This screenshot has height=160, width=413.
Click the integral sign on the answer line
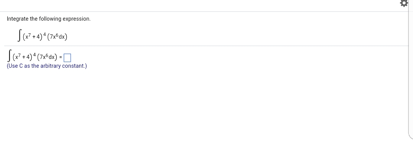pos(10,58)
